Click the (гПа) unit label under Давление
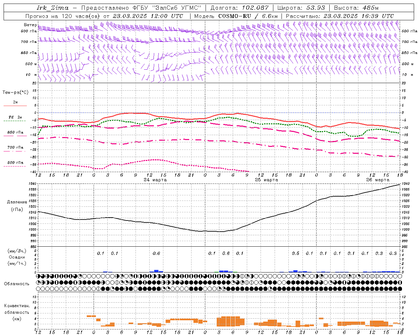Screen dimensions: 419x335 coord(17,209)
